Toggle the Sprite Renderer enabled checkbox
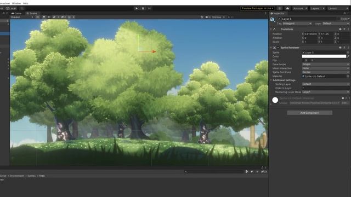351x197 pixels. click(278, 48)
